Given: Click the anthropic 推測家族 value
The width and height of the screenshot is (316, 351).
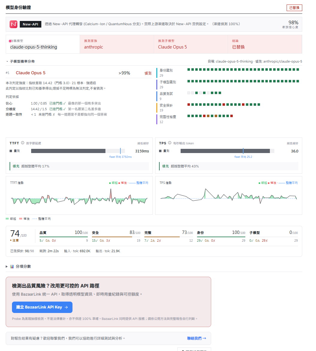Looking at the screenshot, I should pyautogui.click(x=94, y=47).
